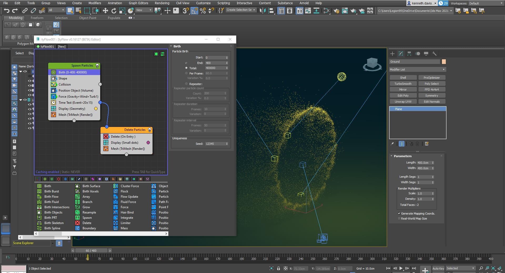Viewport: 505px width, 273px height.
Task: Toggle Spawn Particles event lightbulb
Action: click(97, 66)
